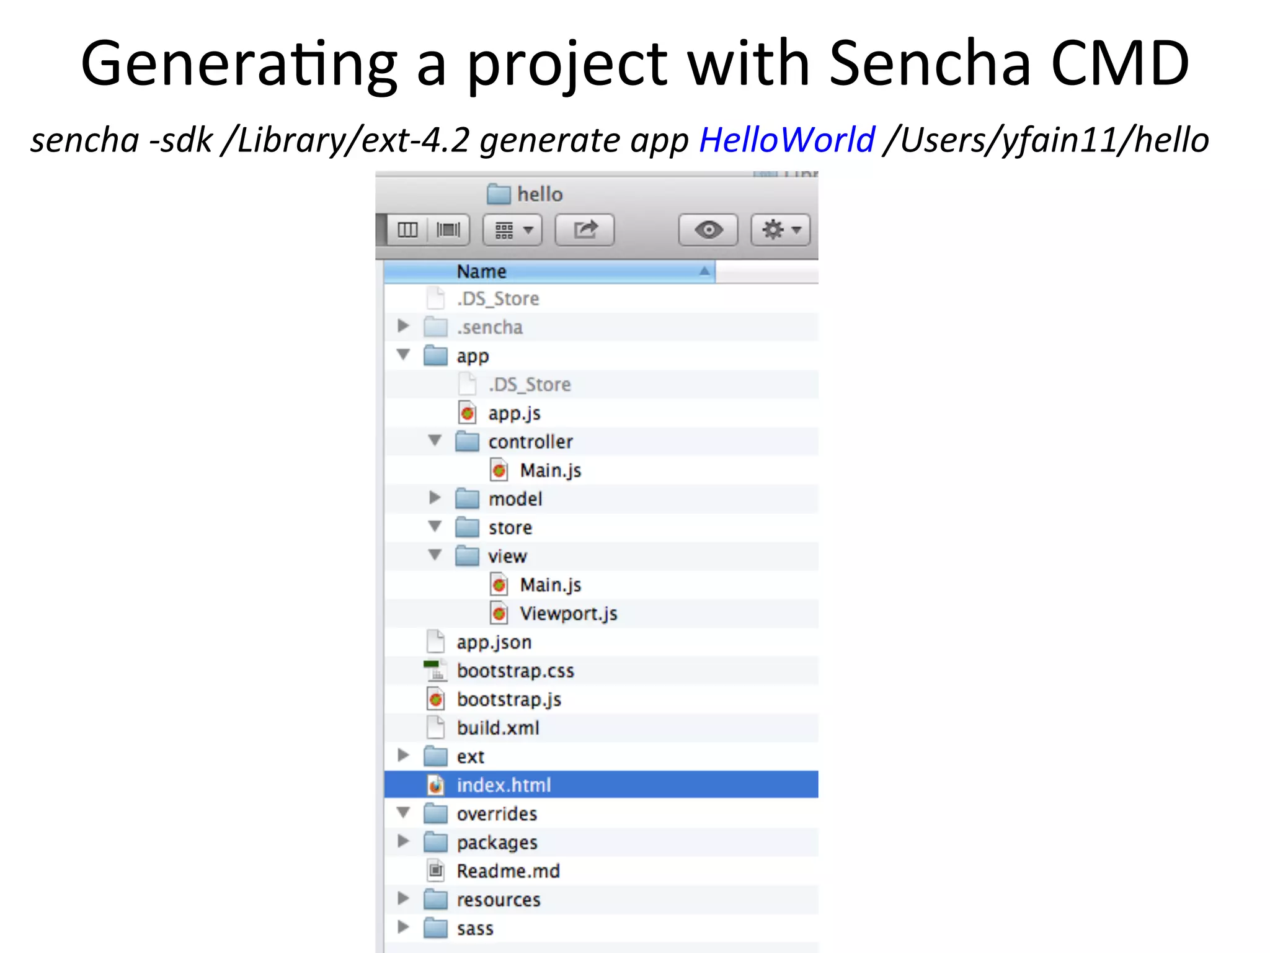The height and width of the screenshot is (953, 1270).
Task: Select Main.js icon under controller
Action: 499,470
